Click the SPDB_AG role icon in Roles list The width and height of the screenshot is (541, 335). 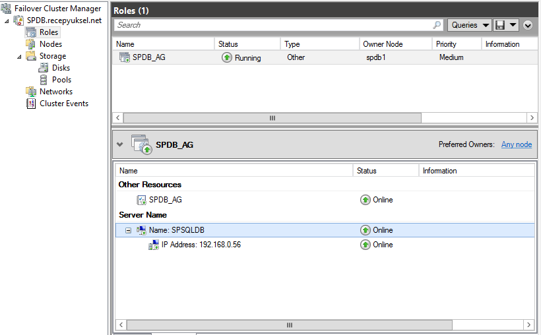[125, 57]
